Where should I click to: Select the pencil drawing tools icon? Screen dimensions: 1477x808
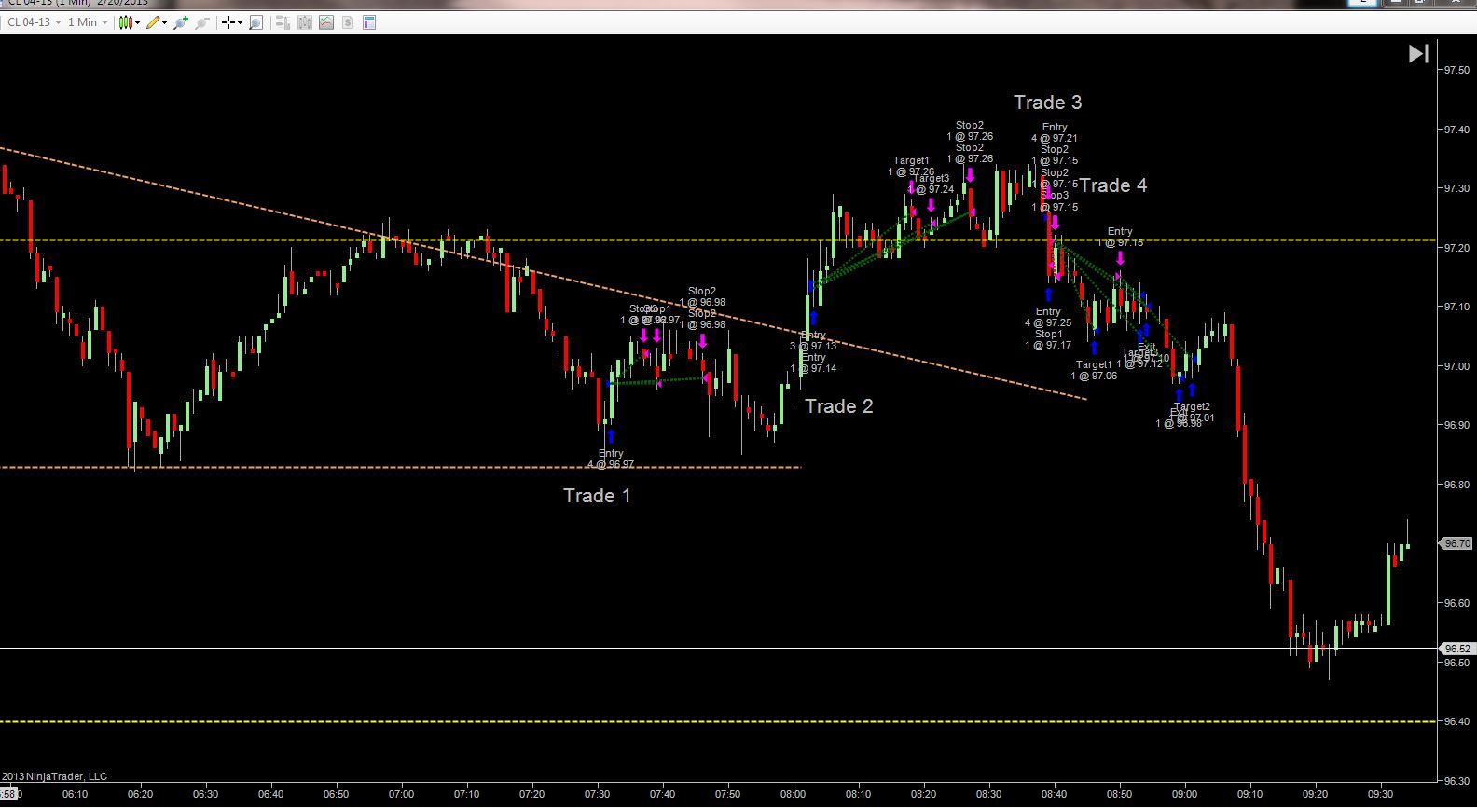pos(152,22)
